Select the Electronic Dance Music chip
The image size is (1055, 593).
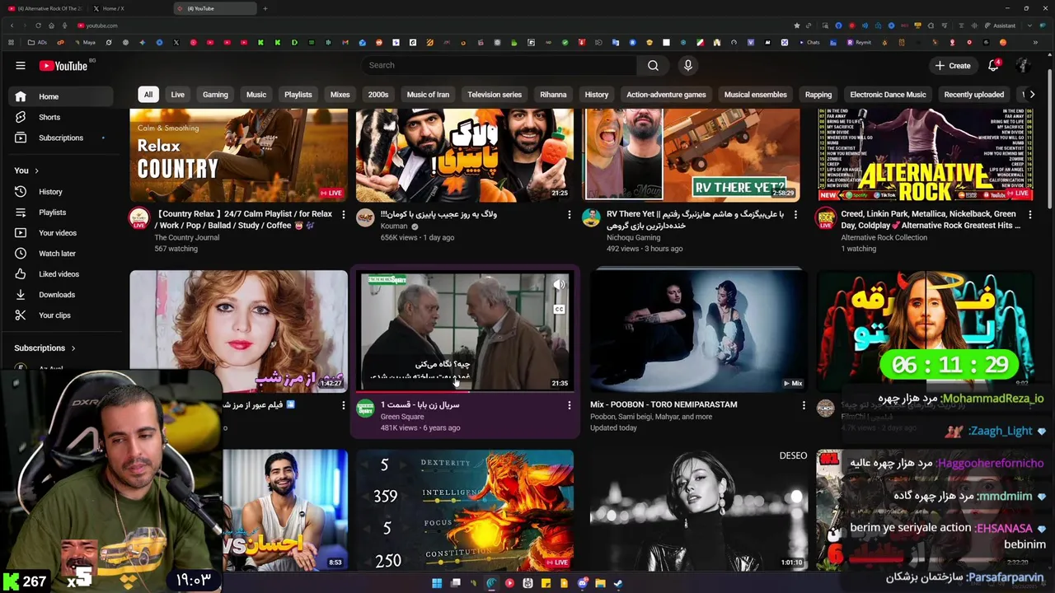tap(888, 95)
